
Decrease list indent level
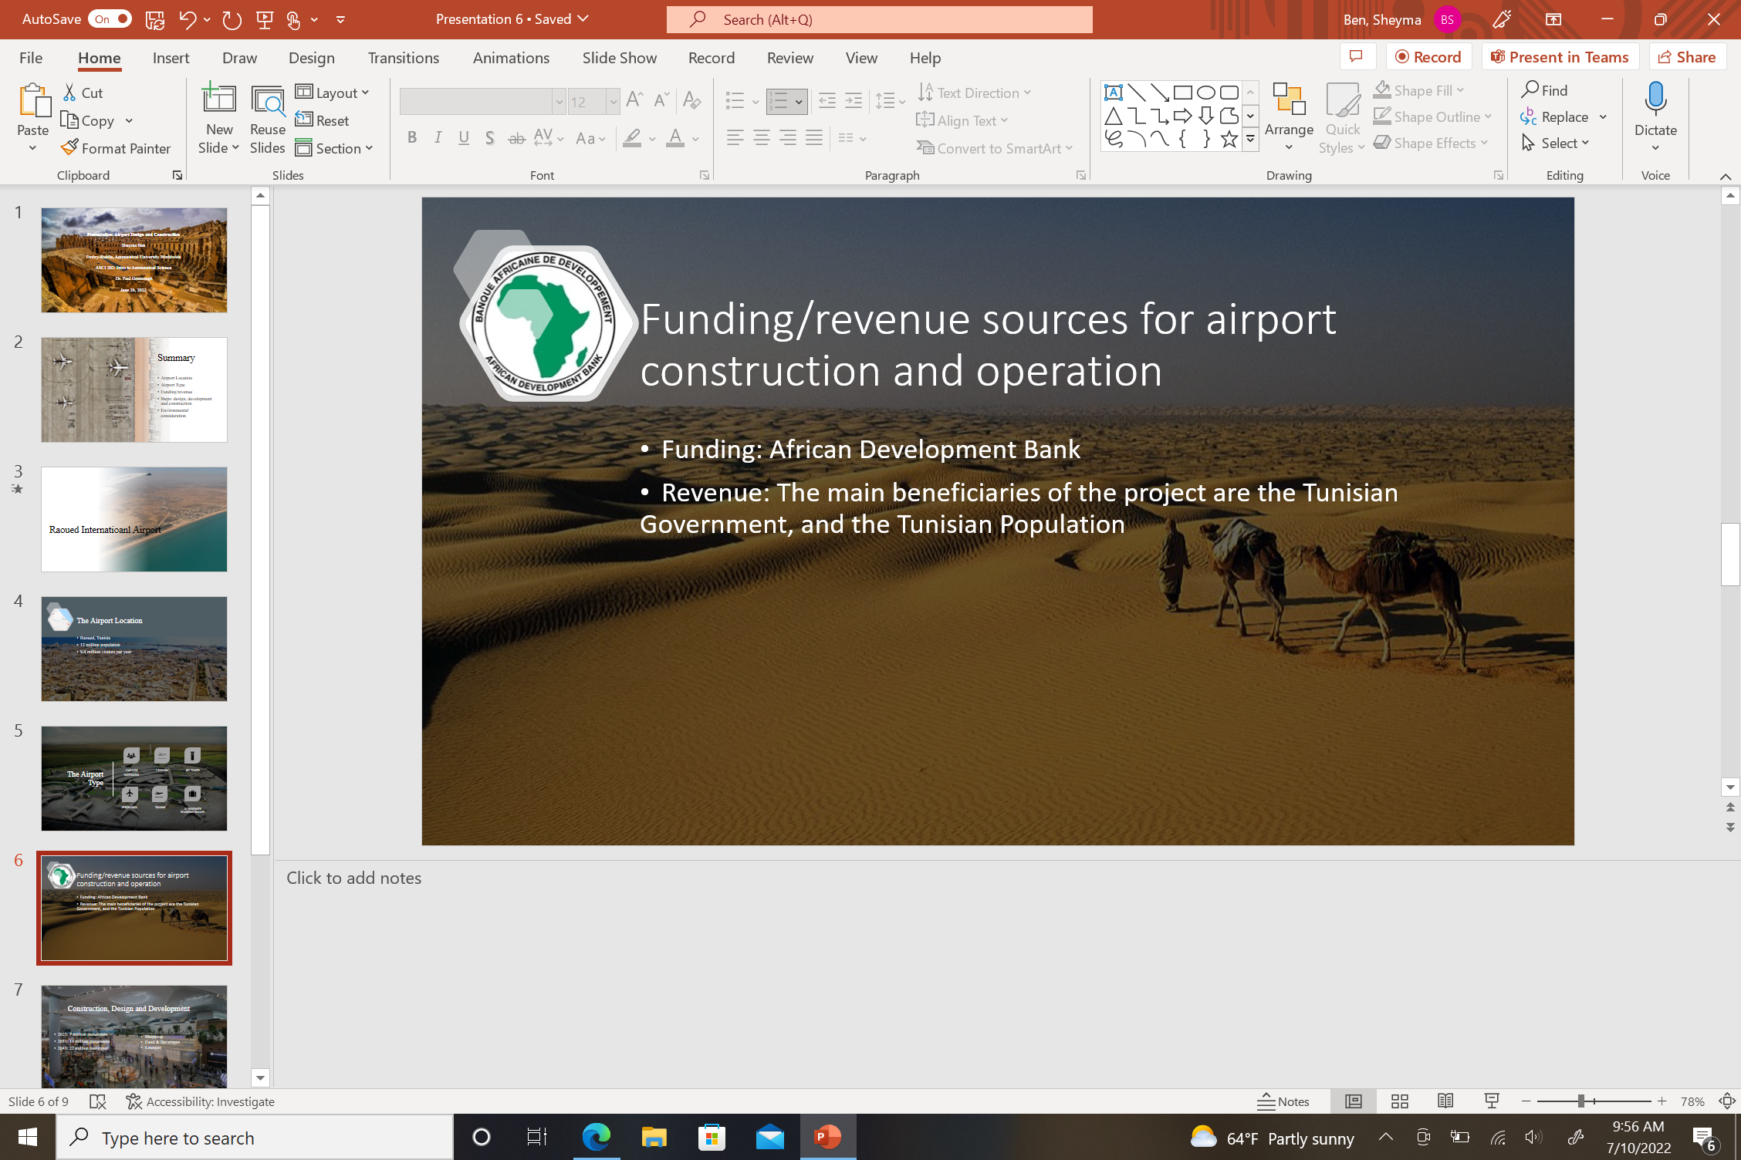click(x=827, y=100)
